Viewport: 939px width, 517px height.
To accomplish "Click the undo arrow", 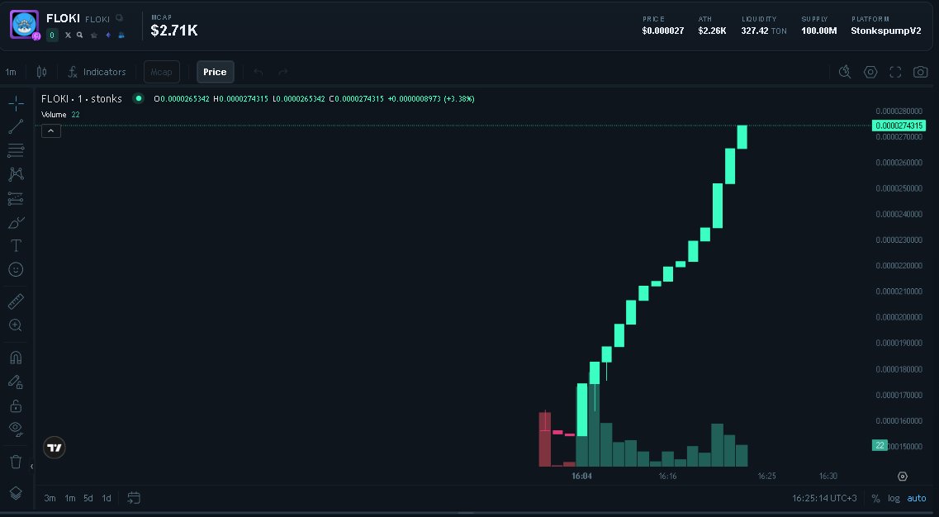I will click(258, 72).
